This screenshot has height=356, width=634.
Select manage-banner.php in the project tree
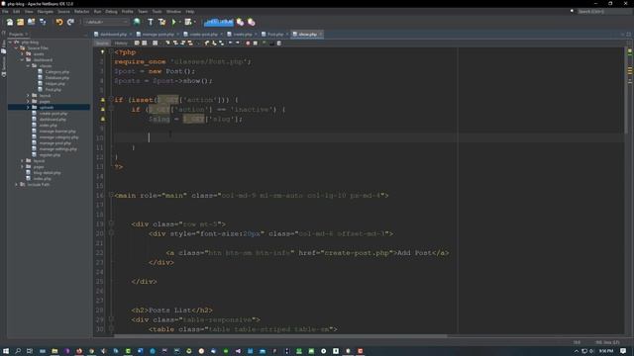pyautogui.click(x=57, y=132)
